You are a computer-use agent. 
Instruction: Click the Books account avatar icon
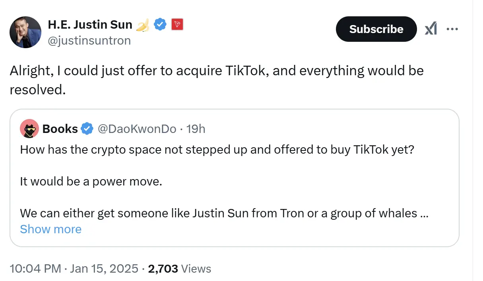[x=29, y=129]
